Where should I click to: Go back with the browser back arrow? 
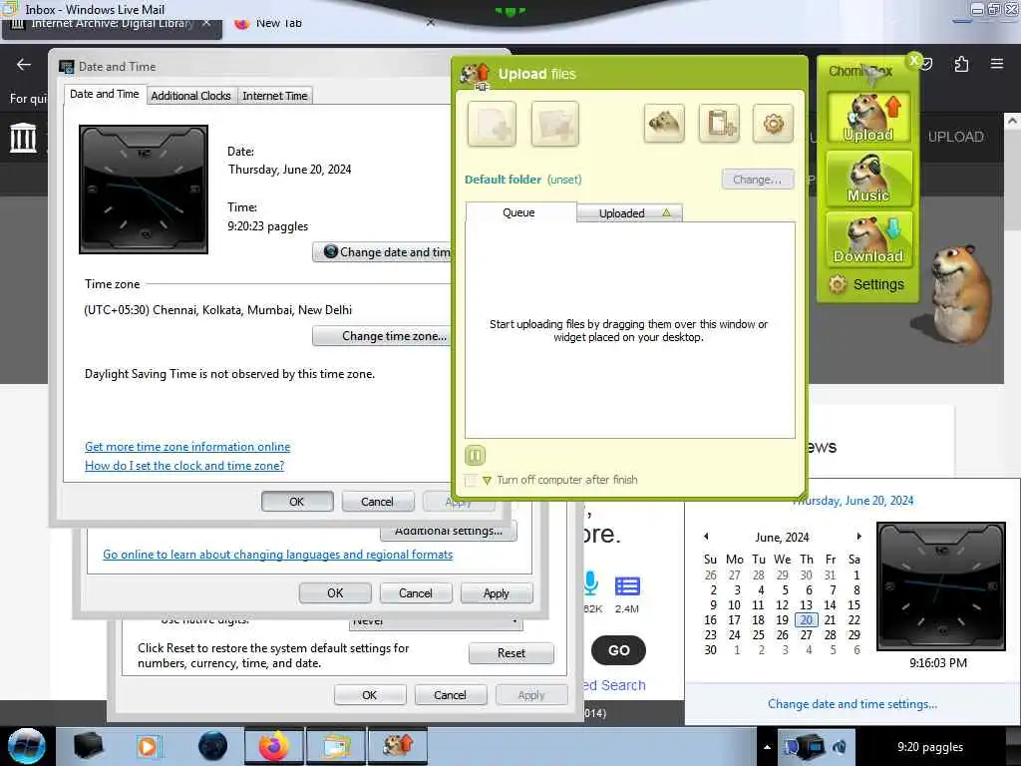click(x=24, y=64)
